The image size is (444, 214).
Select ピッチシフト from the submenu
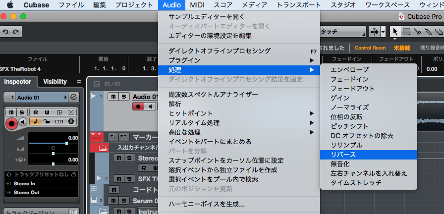tap(369, 126)
